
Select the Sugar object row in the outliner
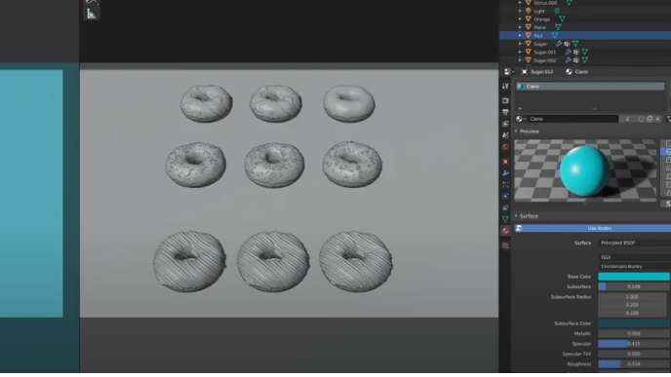pyautogui.click(x=540, y=44)
